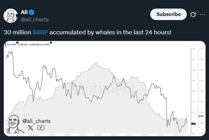Screen dimensions: 209x140
Task: Click the X logo in chart watermark
Action: [x=30, y=128]
